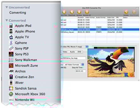Click the Download toolbar icon
Image resolution: width=140 pixels, height=108 pixels.
tap(72, 12)
